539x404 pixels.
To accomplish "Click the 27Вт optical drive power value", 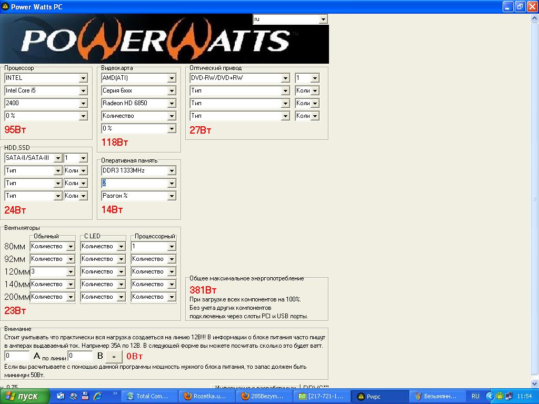I will point(201,130).
